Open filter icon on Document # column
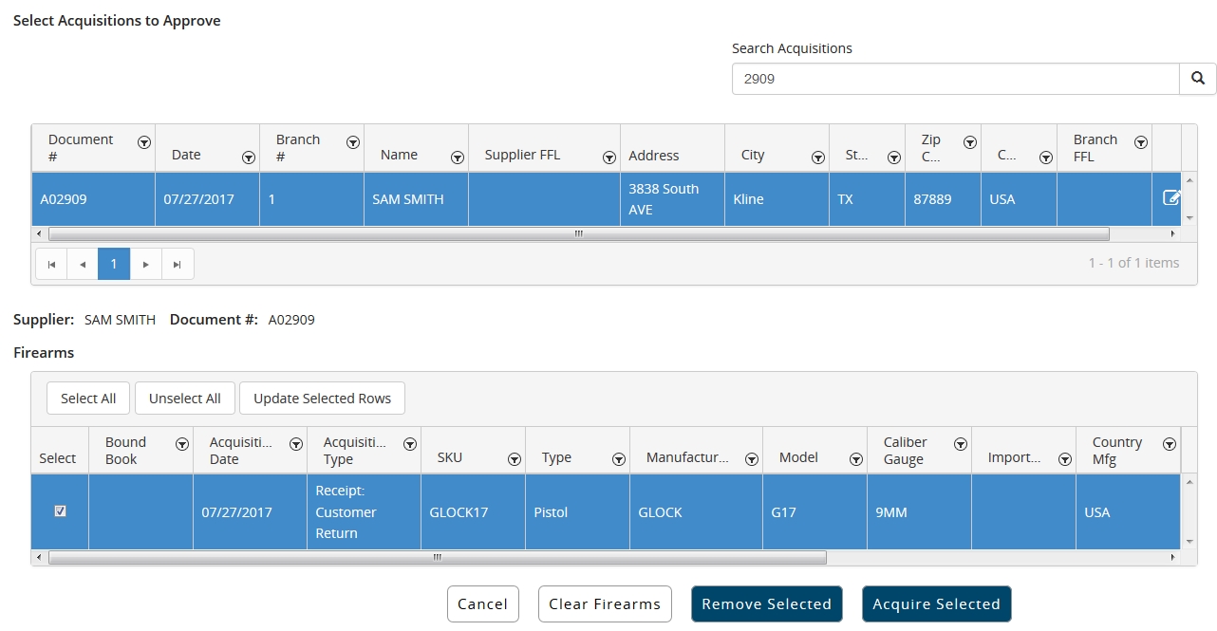 tap(143, 142)
